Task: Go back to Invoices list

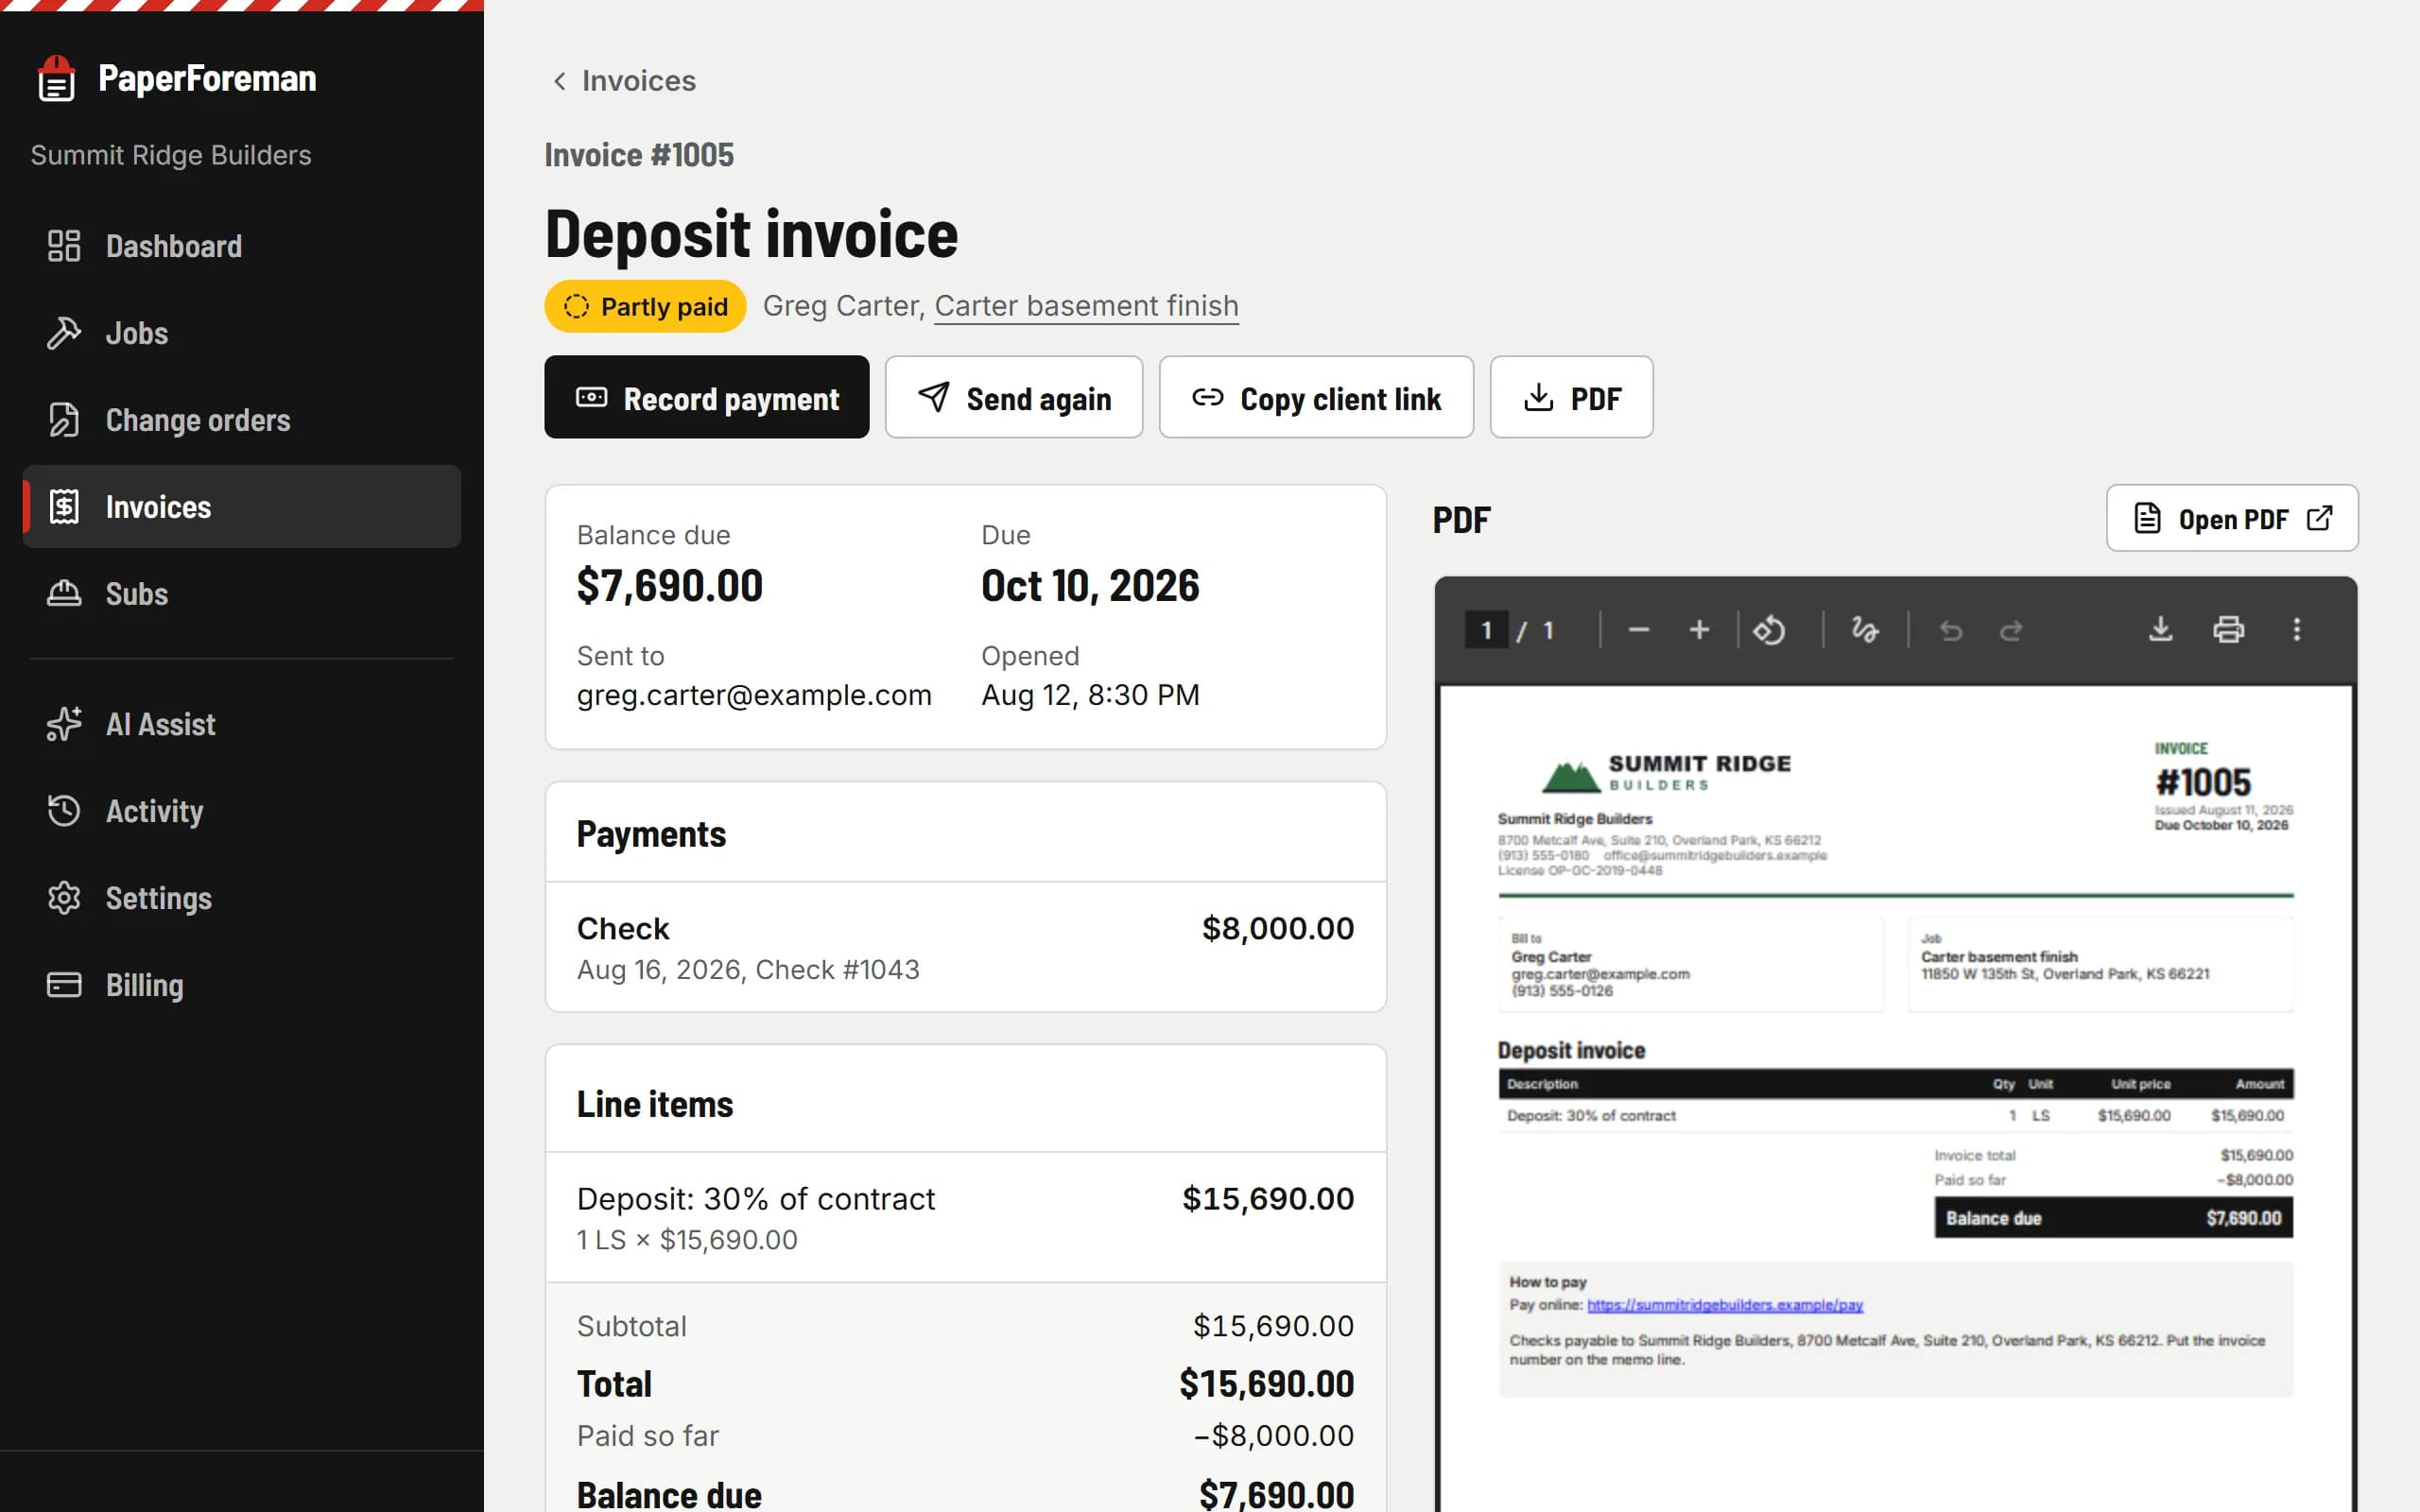Action: tap(624, 81)
